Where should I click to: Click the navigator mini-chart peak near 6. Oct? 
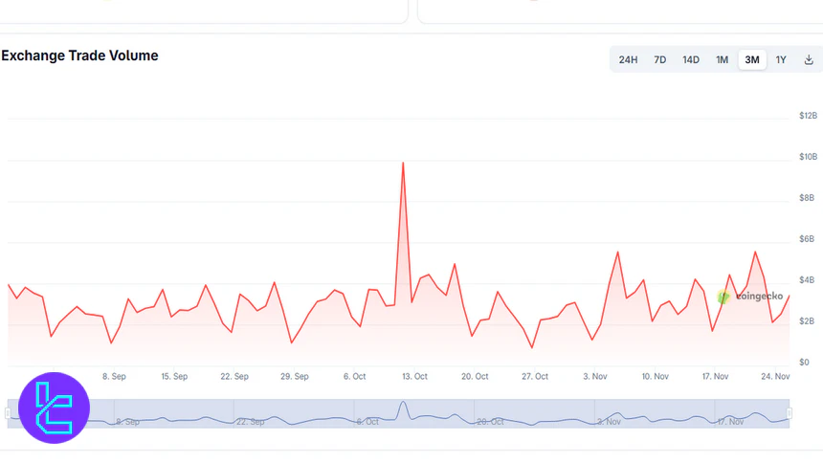pos(403,403)
